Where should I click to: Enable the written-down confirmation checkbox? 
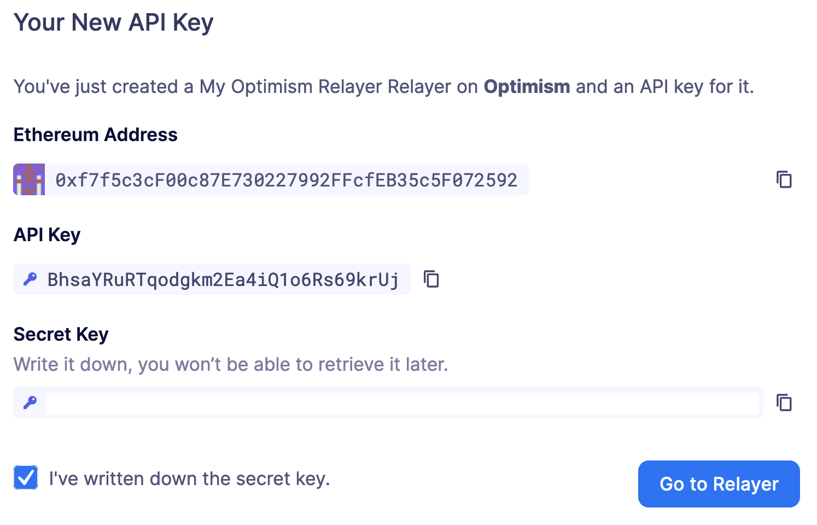(26, 477)
